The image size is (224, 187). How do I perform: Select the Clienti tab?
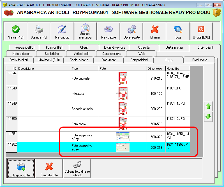pyautogui.click(x=84, y=48)
